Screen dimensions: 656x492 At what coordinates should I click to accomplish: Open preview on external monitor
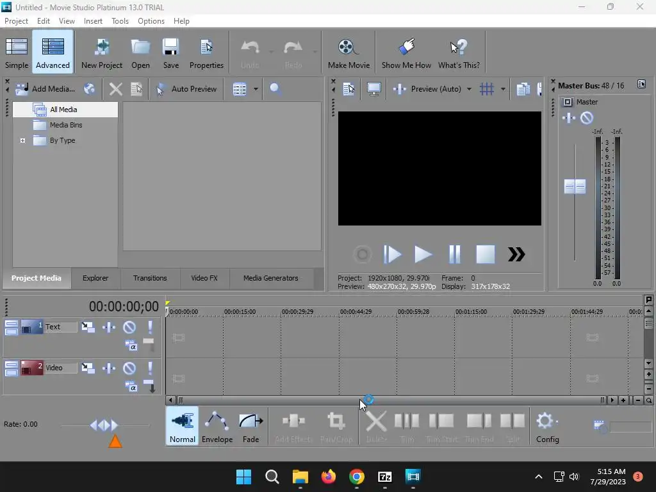(x=373, y=88)
